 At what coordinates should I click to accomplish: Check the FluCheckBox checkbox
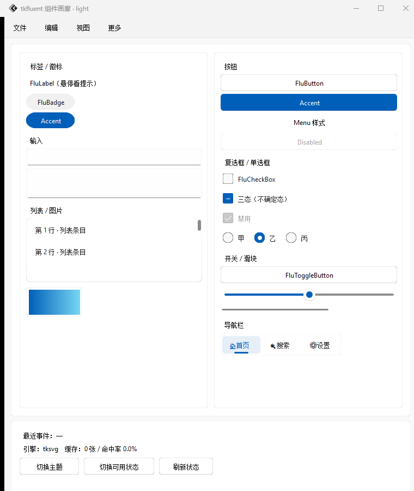point(228,179)
